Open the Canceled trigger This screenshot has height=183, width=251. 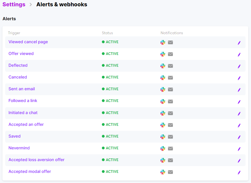[17, 77]
